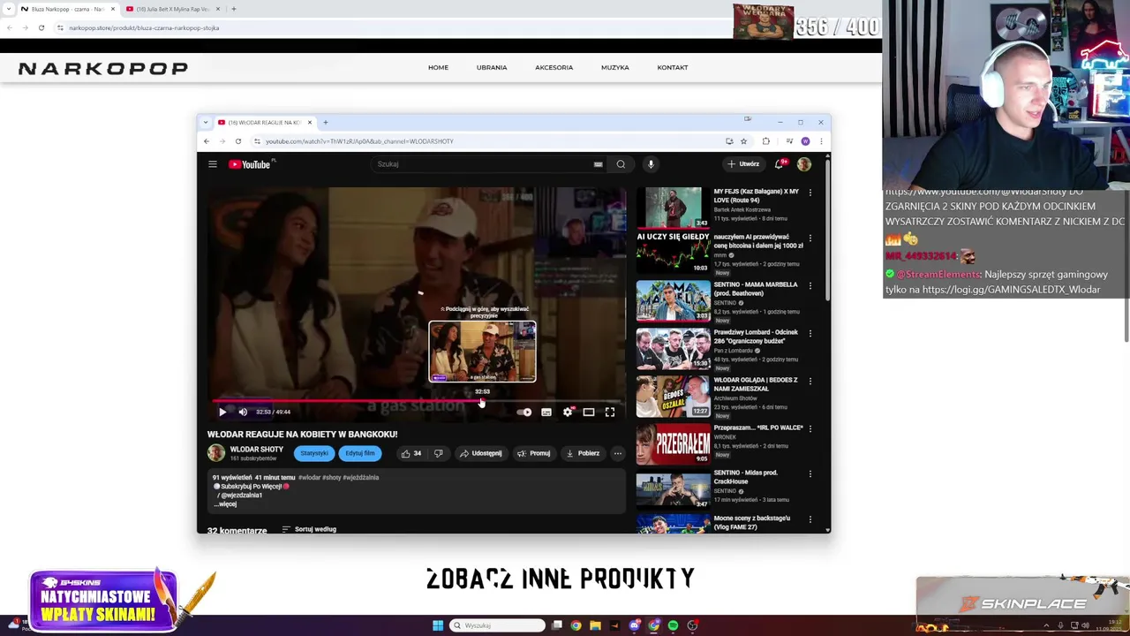Open Spotify from the taskbar

(673, 625)
